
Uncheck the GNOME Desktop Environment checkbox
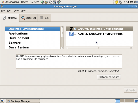point(75,29)
